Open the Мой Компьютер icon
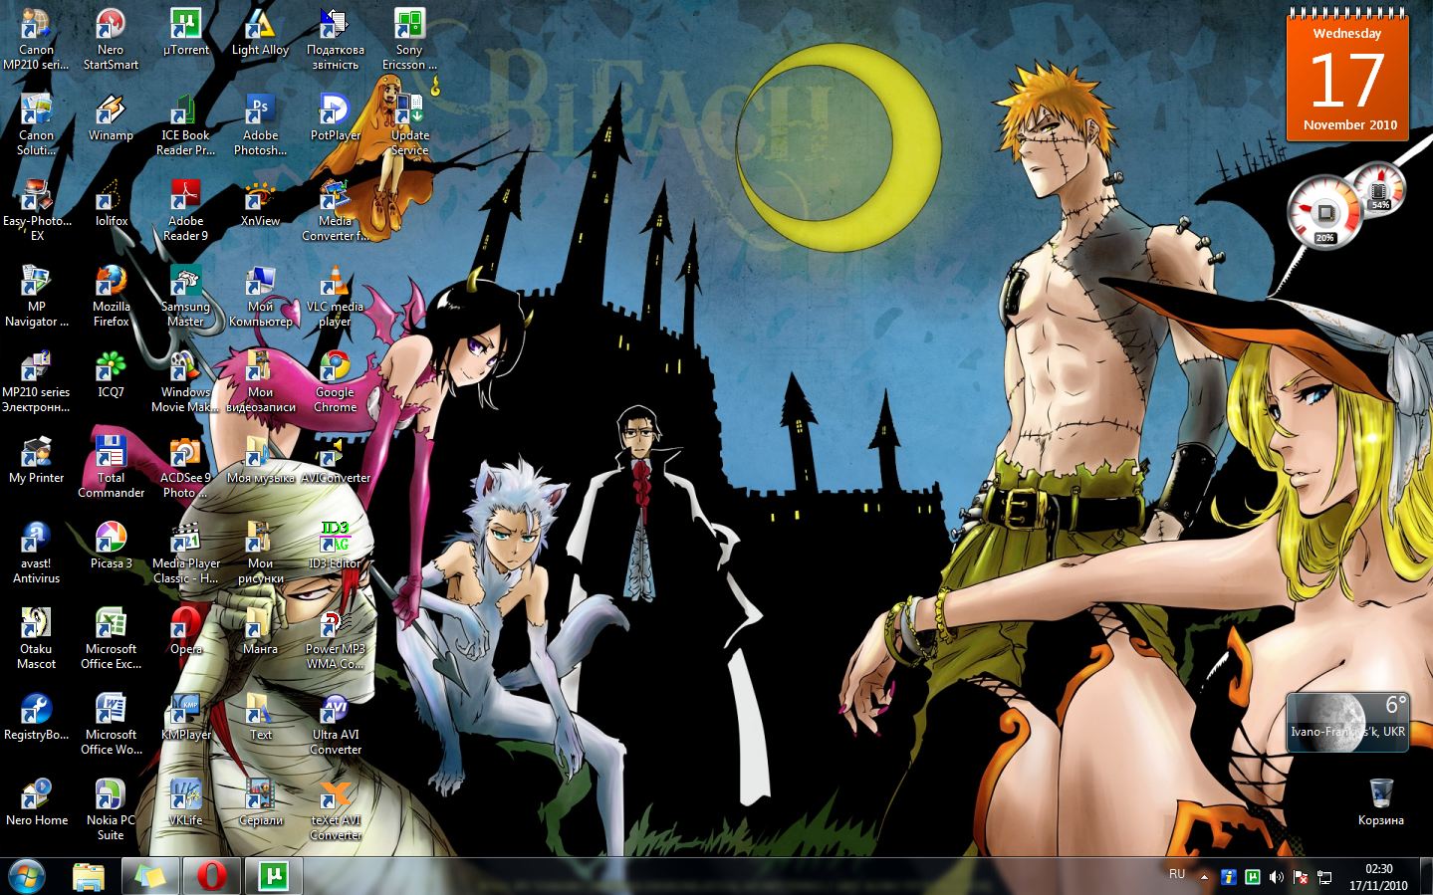This screenshot has width=1433, height=895. click(x=260, y=297)
